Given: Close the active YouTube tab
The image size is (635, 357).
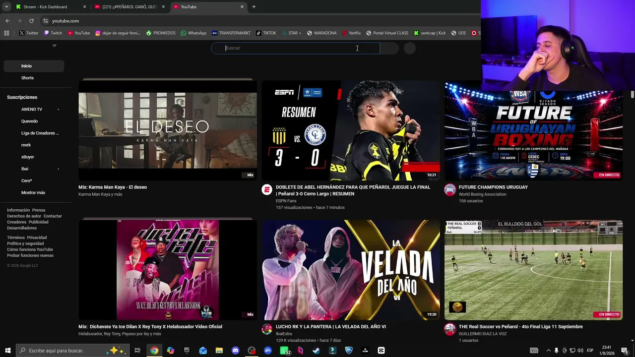Looking at the screenshot, I should [242, 7].
